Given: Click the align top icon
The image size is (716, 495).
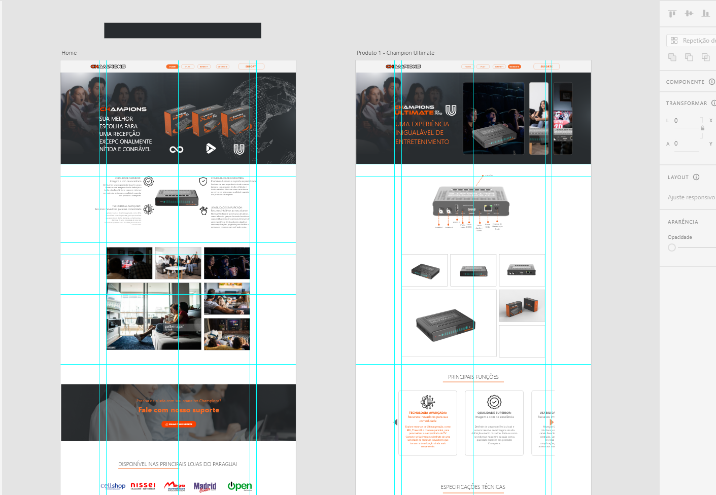Looking at the screenshot, I should click(672, 14).
